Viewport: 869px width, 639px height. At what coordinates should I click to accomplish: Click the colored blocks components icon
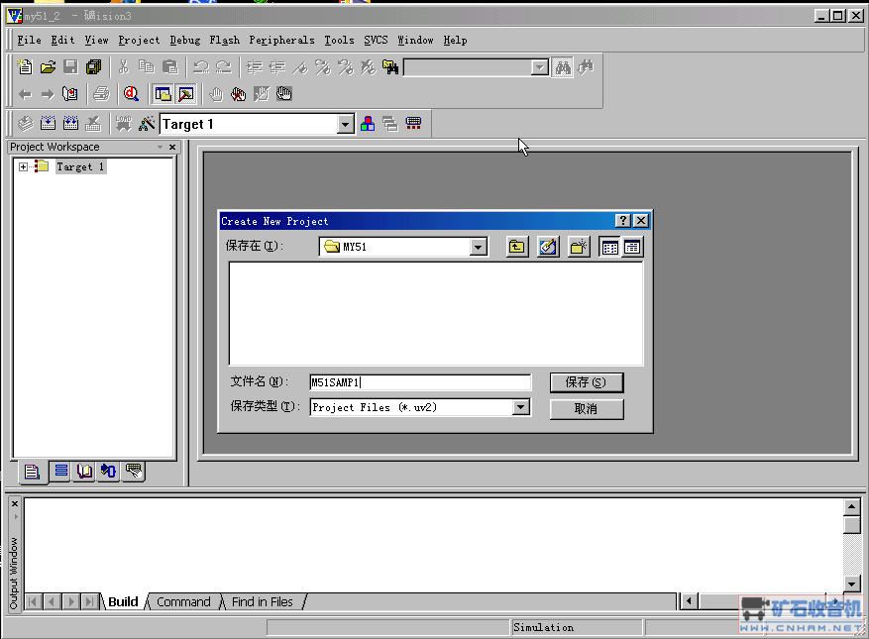(x=368, y=123)
